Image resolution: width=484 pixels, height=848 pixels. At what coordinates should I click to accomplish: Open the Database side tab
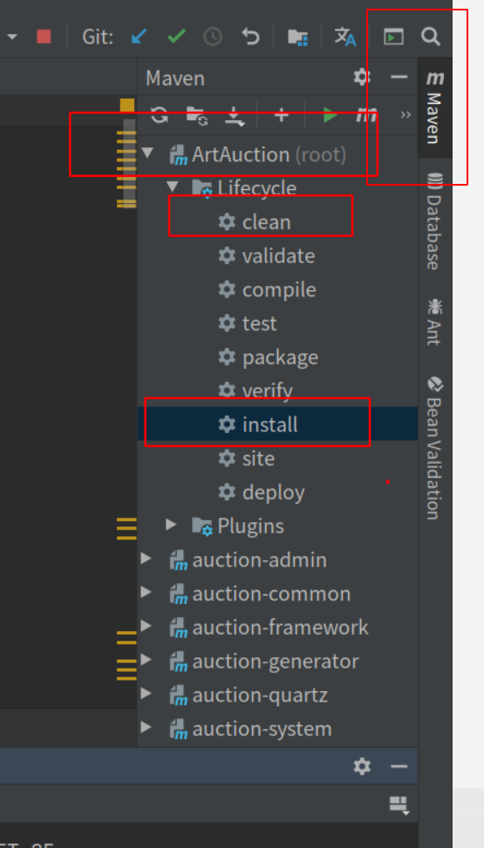point(434,220)
